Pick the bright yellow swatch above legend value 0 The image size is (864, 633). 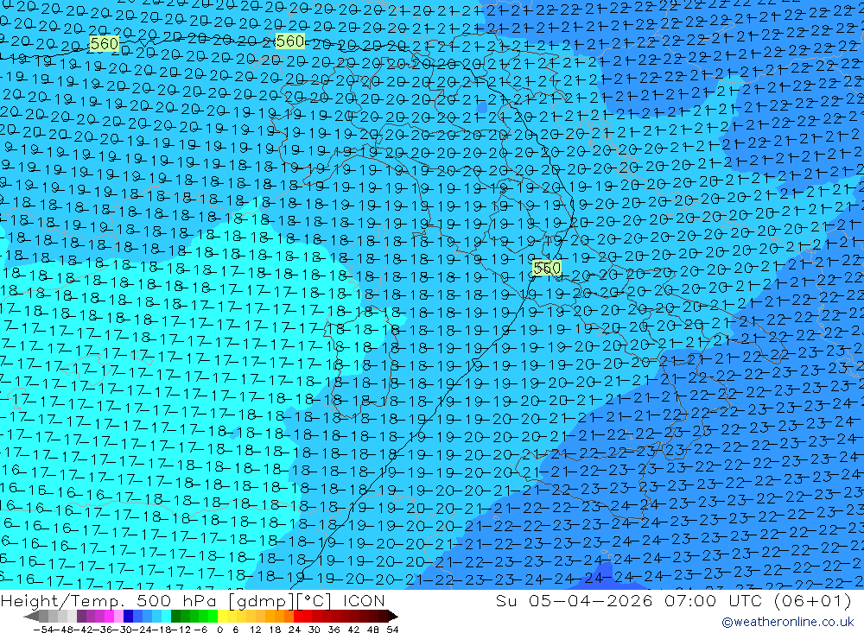(x=223, y=616)
